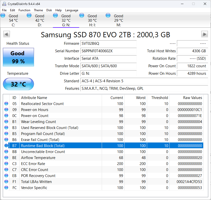
Task: Click status icon for Program Fail Count
Action: click(6, 134)
